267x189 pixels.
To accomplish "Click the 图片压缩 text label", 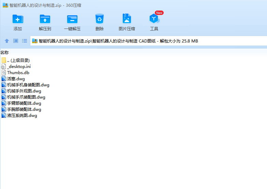I will point(127,29).
